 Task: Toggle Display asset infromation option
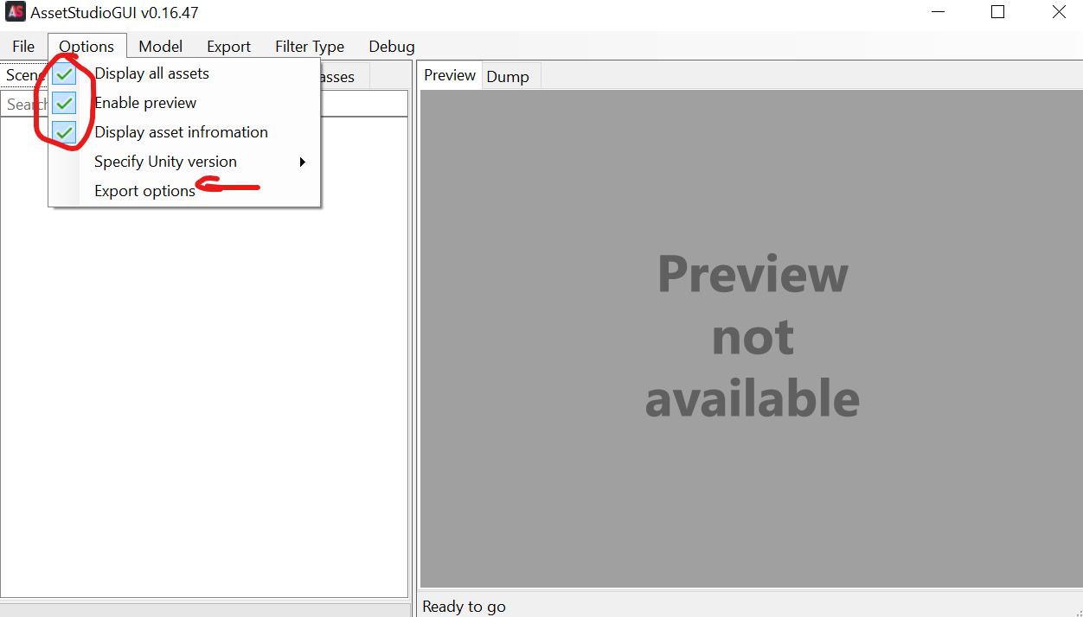(185, 132)
